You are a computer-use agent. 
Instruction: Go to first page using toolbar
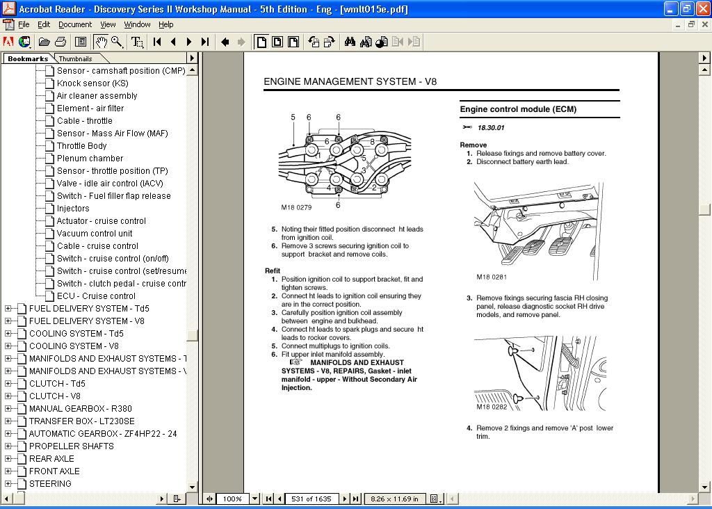pyautogui.click(x=157, y=42)
